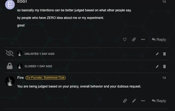Reply to Fire's post
Image resolution: width=175 pixels, height=111 pixels.
coord(159,101)
